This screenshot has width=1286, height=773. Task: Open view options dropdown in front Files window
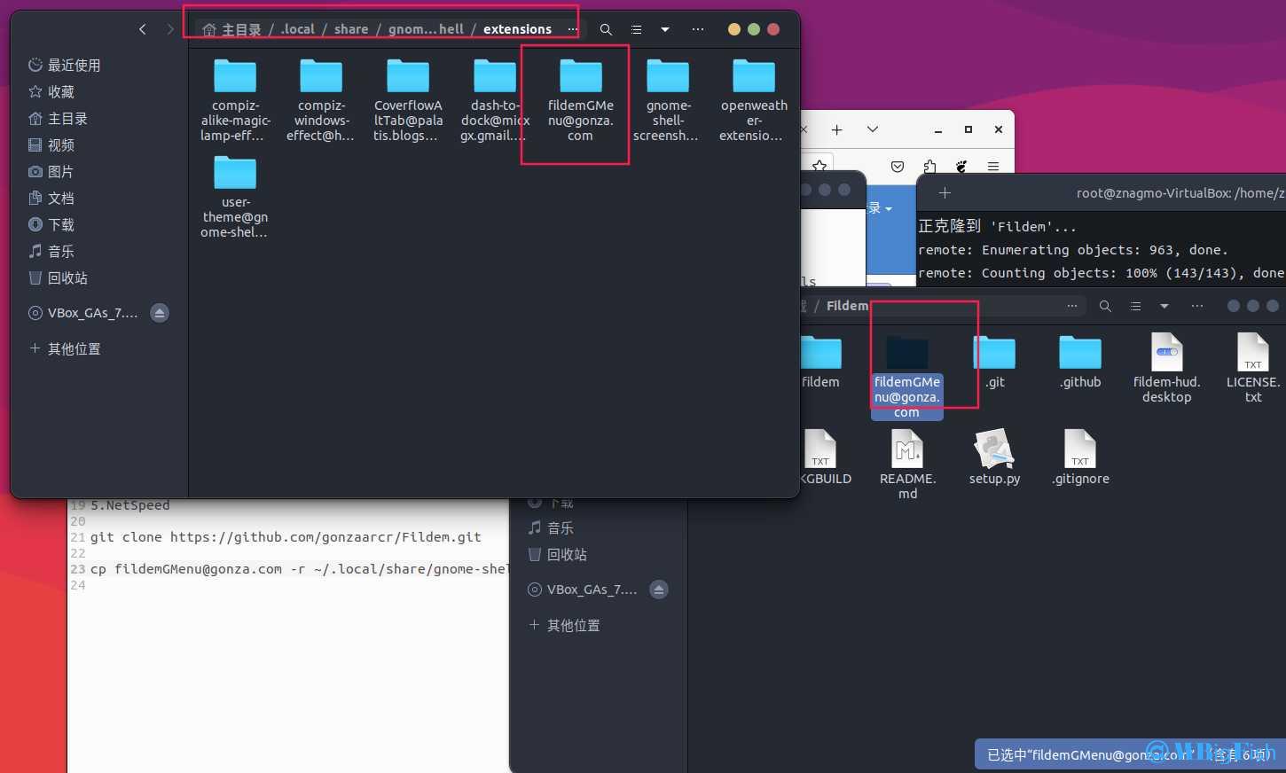click(x=665, y=29)
